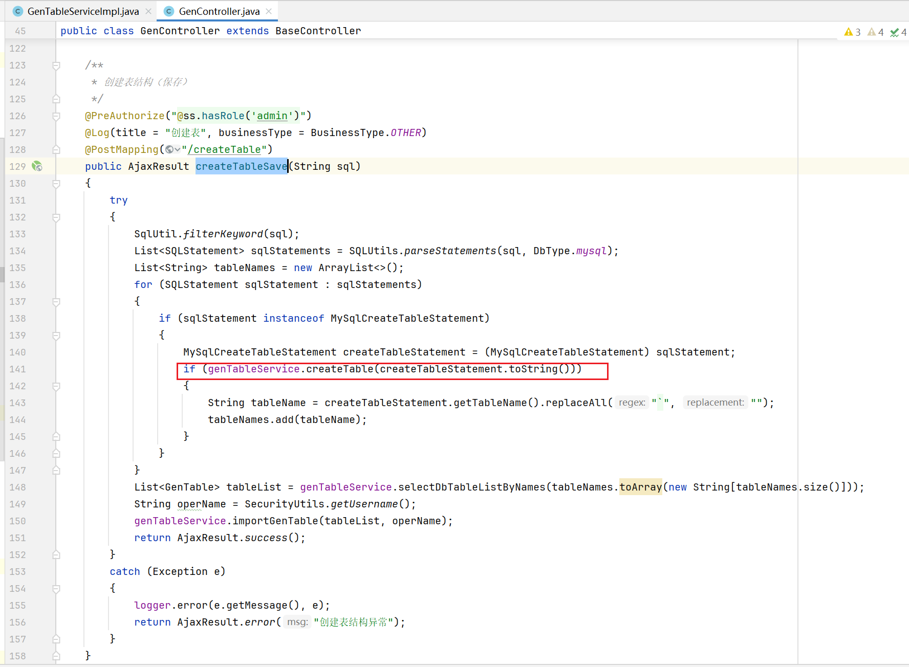The image size is (909, 667).
Task: Collapse the instanceof if block at line 139
Action: [56, 336]
